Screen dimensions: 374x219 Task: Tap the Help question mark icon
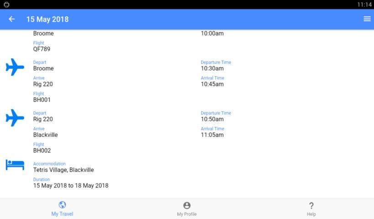coord(311,206)
